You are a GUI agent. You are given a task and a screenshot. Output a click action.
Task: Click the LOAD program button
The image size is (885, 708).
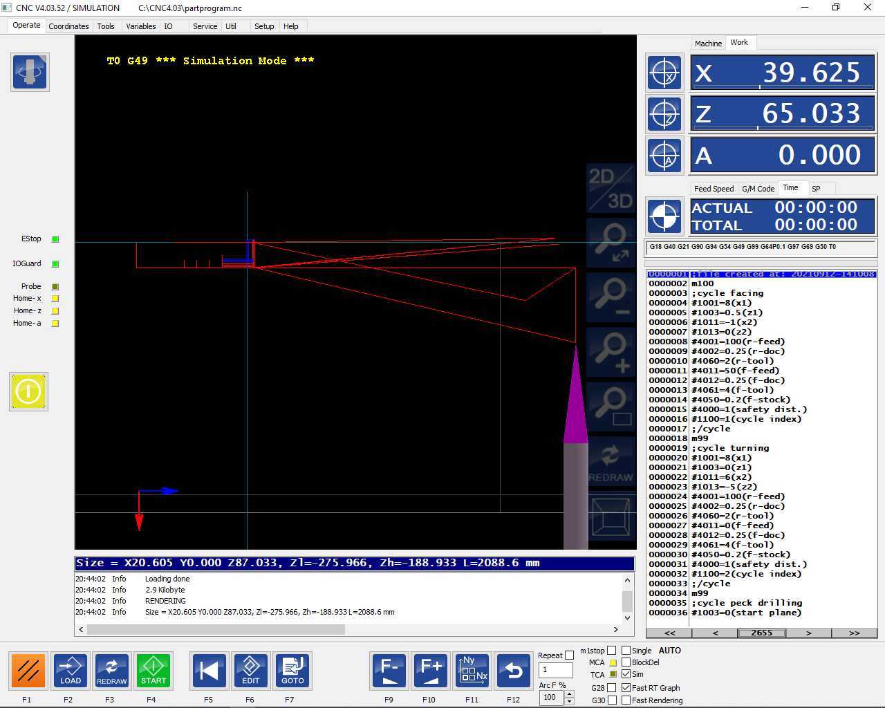pyautogui.click(x=71, y=671)
